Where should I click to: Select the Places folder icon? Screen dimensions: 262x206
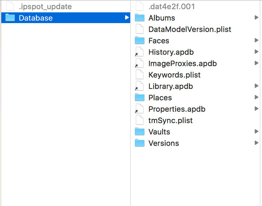tap(139, 97)
